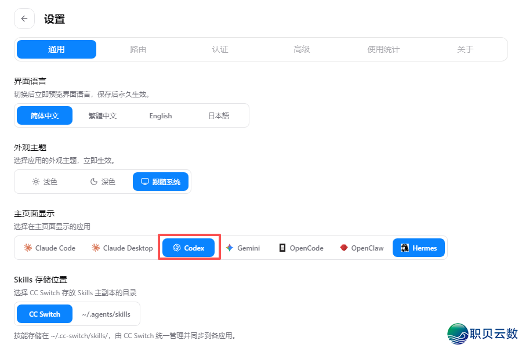Screen dimensions: 522x348
Task: Select 繁體中文 interface language
Action: point(103,115)
